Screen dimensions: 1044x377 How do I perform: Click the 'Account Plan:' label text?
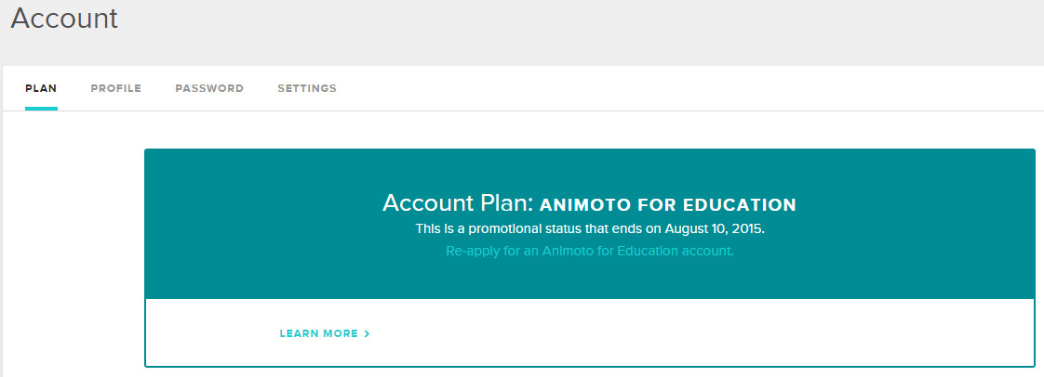click(x=458, y=203)
